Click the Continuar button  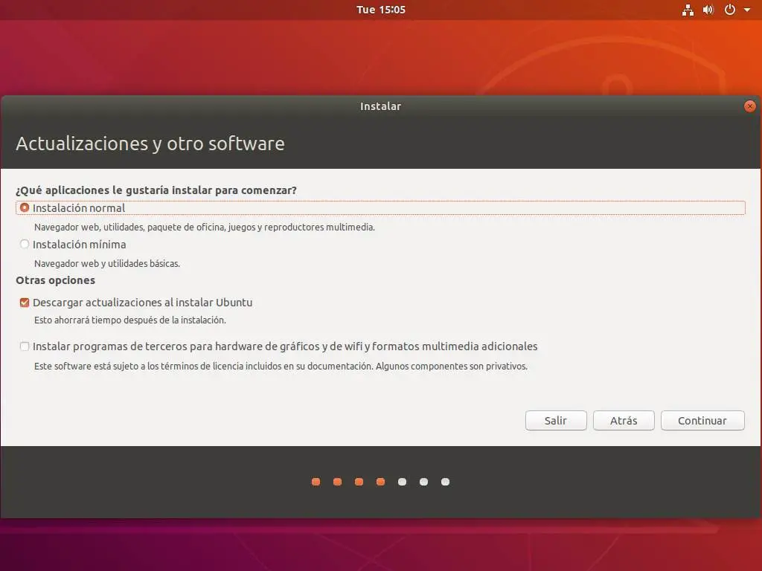point(702,421)
